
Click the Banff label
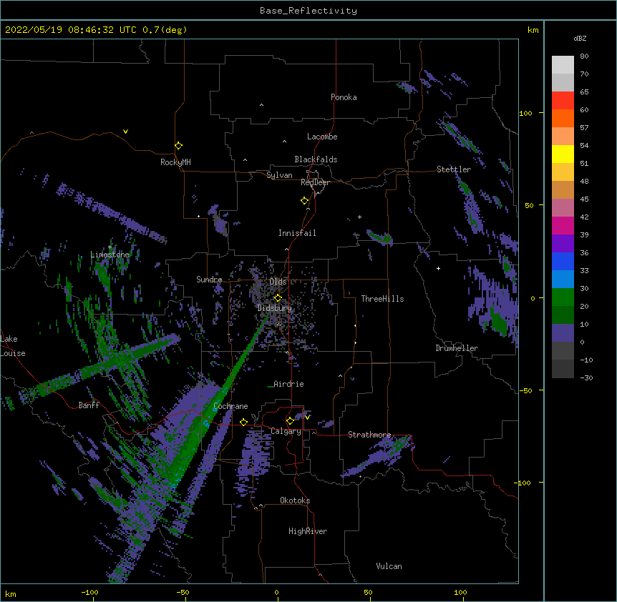point(89,405)
